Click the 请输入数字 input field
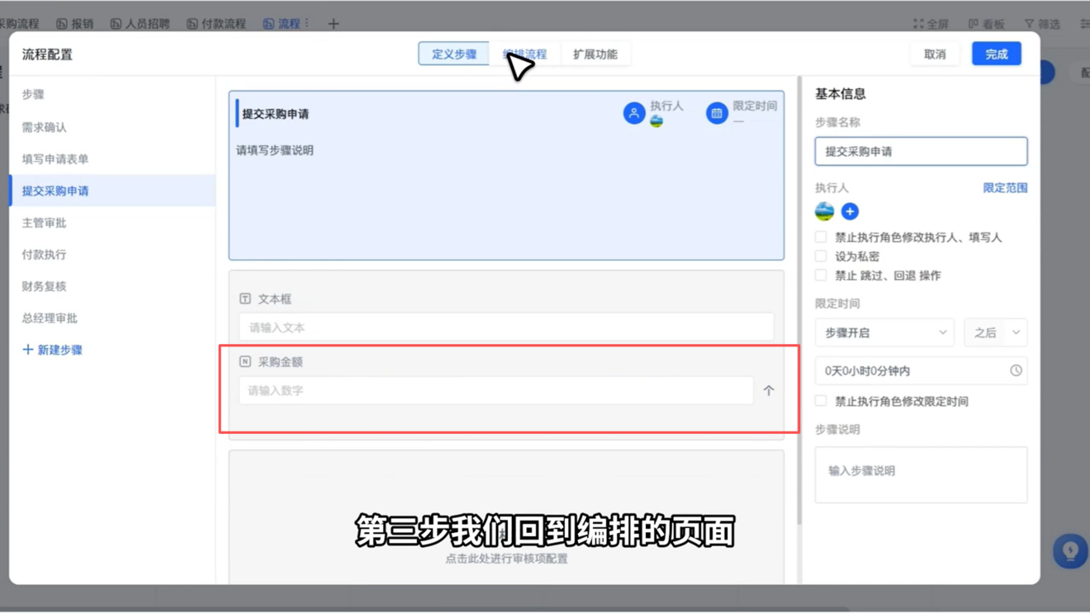Image resolution: width=1090 pixels, height=613 pixels. pyautogui.click(x=496, y=390)
